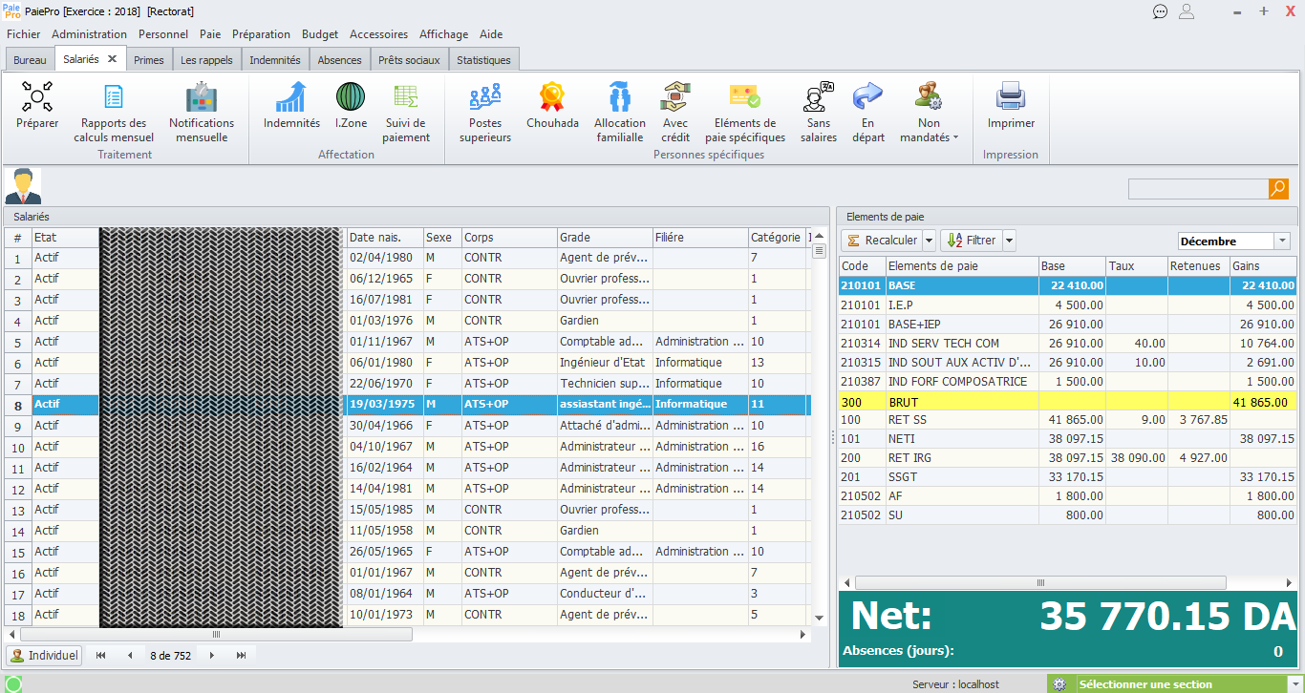Go to the next employee record
The image size is (1305, 693).
click(x=212, y=656)
